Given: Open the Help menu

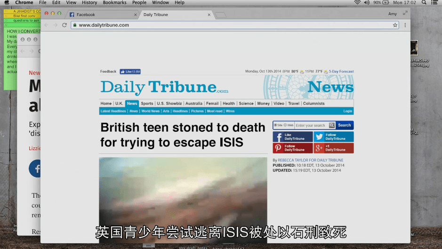Looking at the screenshot, I should point(179,2).
